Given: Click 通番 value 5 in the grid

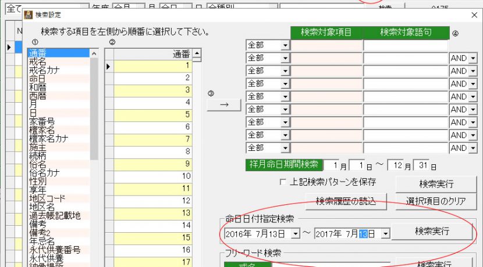Looking at the screenshot, I should [153, 116].
